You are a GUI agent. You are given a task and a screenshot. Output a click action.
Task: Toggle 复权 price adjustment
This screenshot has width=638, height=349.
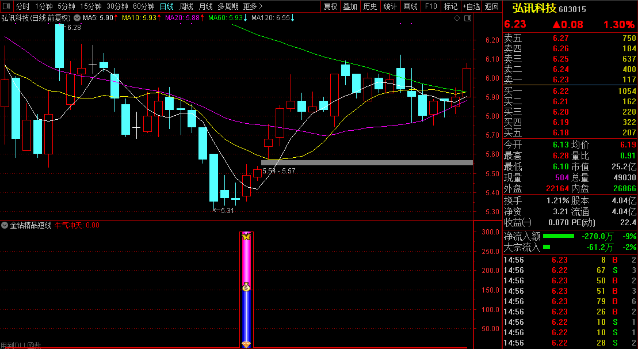click(330, 6)
